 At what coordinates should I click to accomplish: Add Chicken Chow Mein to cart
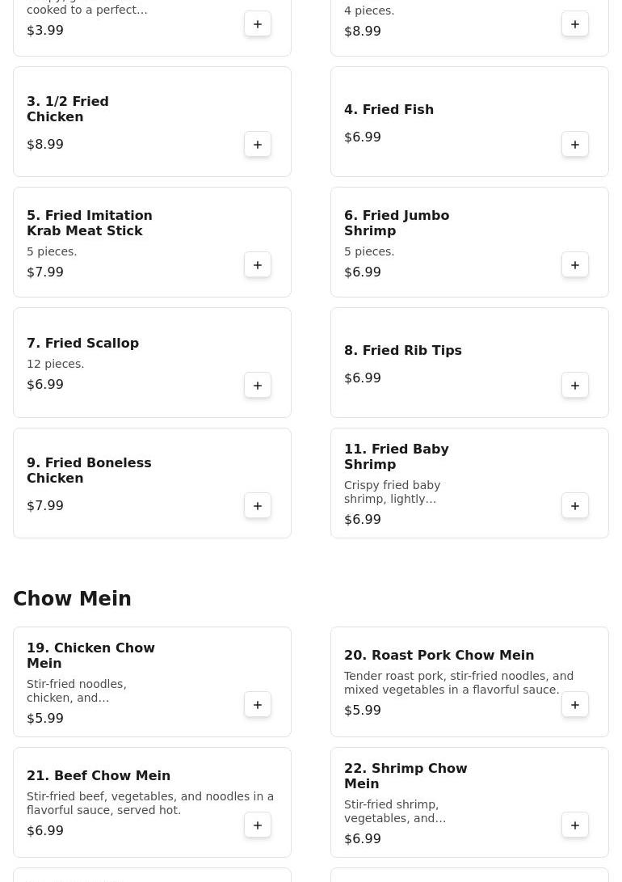(x=258, y=705)
